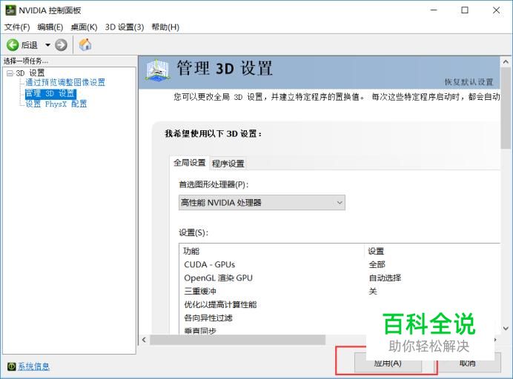Select the 三重缓冲 row
The image size is (513, 379).
tap(340, 291)
